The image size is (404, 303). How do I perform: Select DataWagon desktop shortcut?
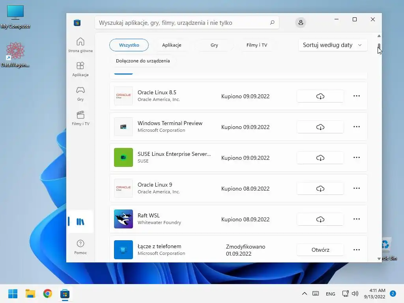(15, 54)
